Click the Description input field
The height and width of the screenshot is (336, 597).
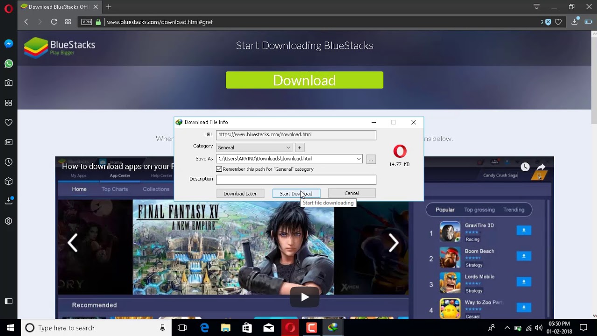point(296,179)
